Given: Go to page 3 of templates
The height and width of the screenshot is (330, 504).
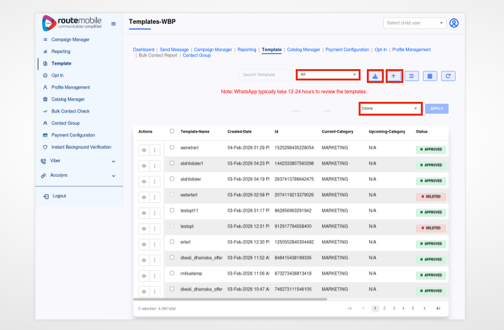Looking at the screenshot, I should (x=394, y=309).
